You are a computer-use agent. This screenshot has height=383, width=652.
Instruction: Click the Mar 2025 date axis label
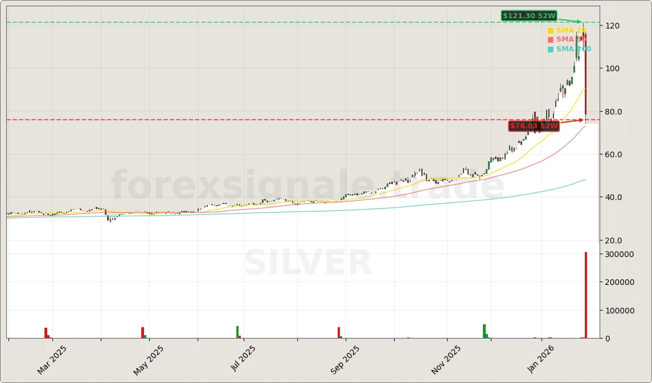click(52, 360)
